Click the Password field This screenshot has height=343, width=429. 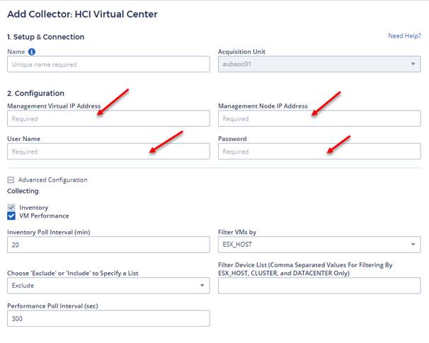pyautogui.click(x=319, y=151)
